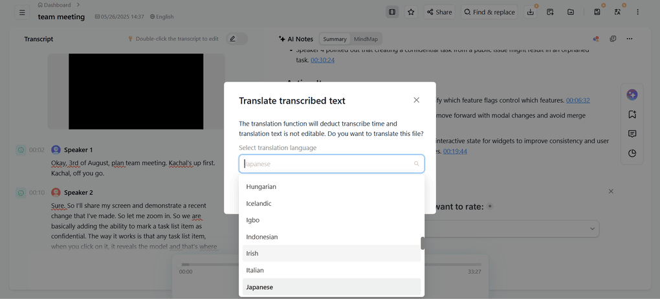Switch to the Summary tab
Screen dimensions: 660x299
click(335, 39)
